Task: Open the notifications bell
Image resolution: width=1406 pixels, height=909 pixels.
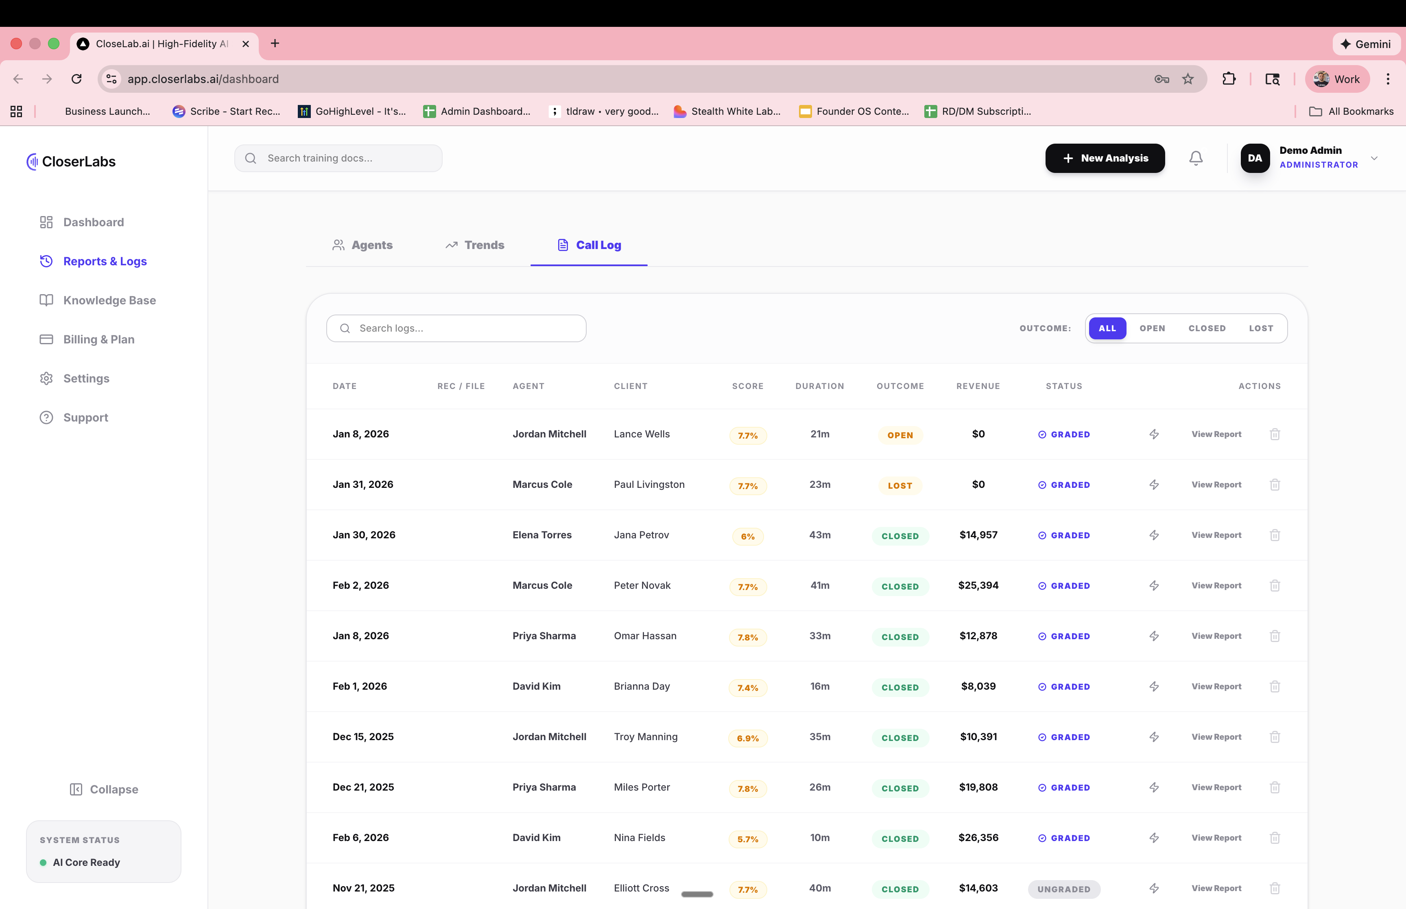Action: tap(1195, 157)
